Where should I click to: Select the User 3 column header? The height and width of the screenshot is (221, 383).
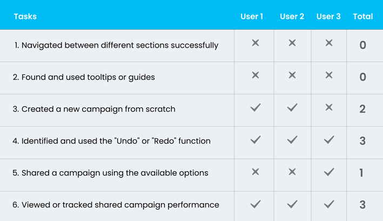point(328,16)
